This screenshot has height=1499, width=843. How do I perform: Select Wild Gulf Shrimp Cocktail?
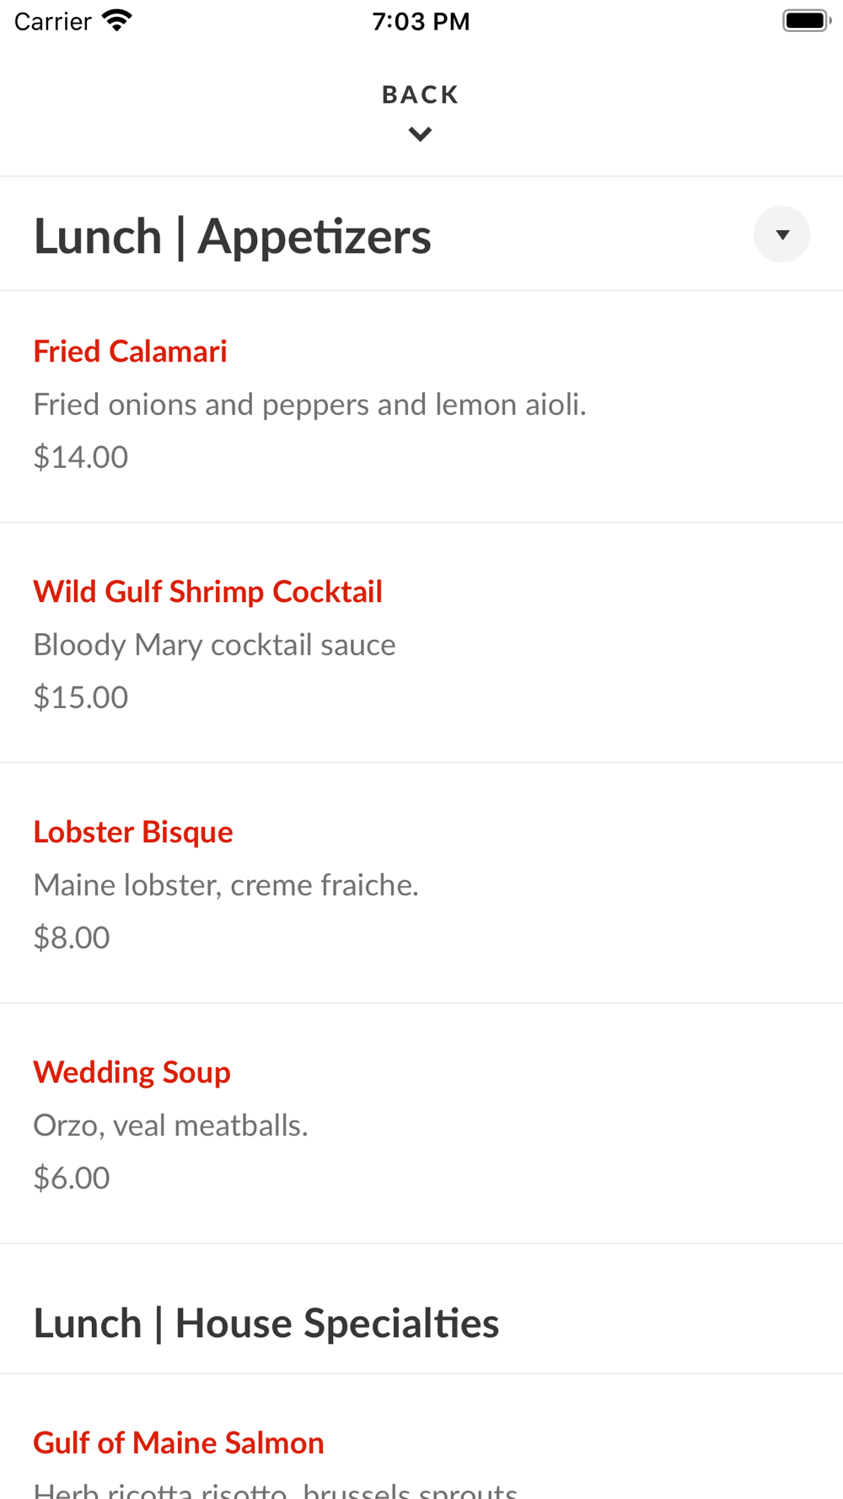207,592
